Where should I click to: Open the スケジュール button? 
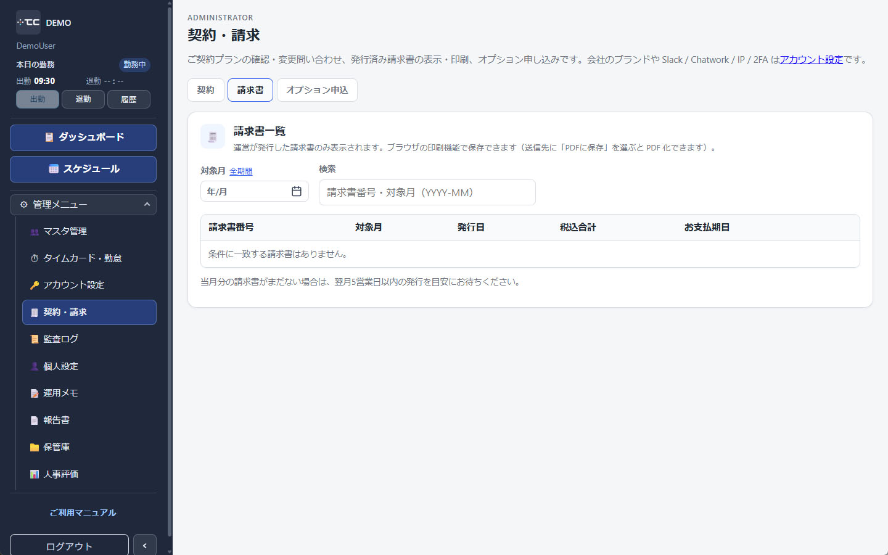pos(83,169)
